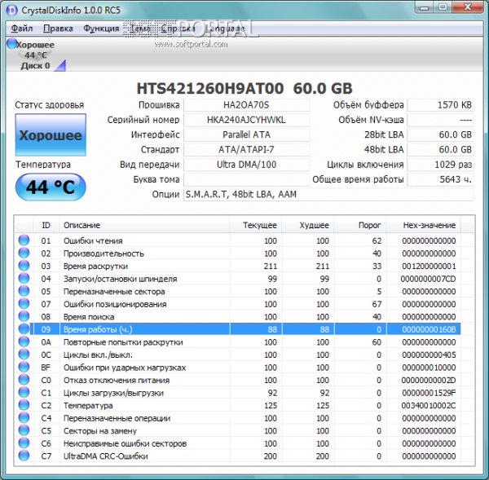Viewport: 489px width, 480px height.
Task: Select the Ошибки чтения row text
Action: tap(93, 240)
